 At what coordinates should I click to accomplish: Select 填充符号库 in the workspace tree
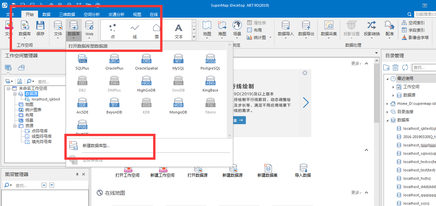[x=42, y=142]
